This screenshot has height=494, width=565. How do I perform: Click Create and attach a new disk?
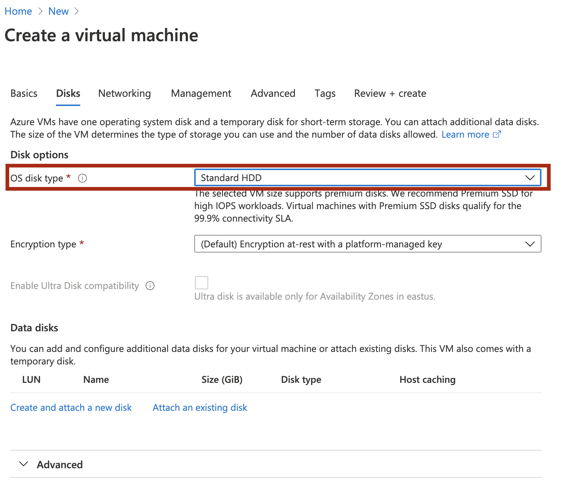71,407
